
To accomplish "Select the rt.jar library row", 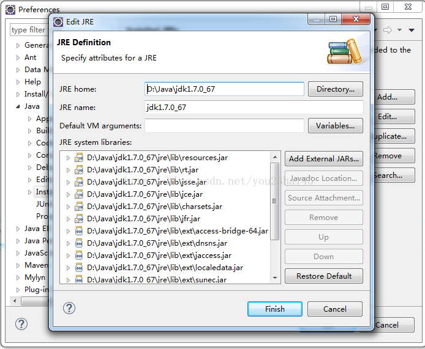I will click(143, 170).
